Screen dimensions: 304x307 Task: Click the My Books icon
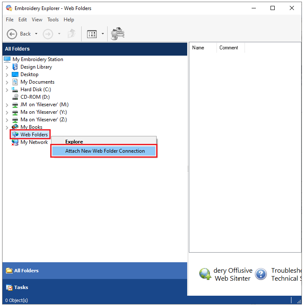pos(15,127)
